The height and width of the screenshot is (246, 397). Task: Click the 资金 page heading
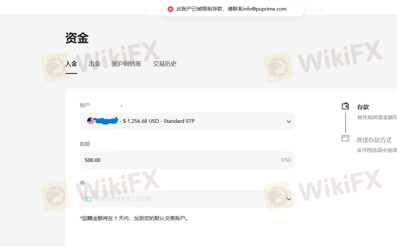tap(77, 38)
